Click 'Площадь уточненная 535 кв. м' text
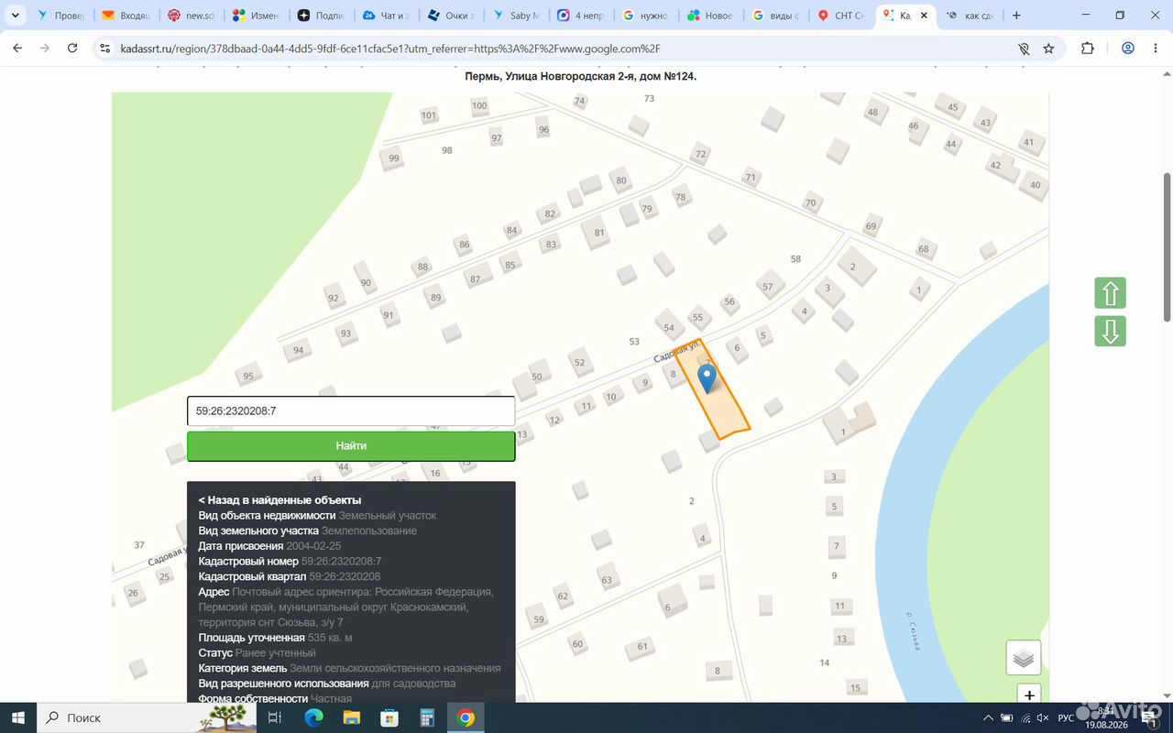The image size is (1173, 733). 276,638
